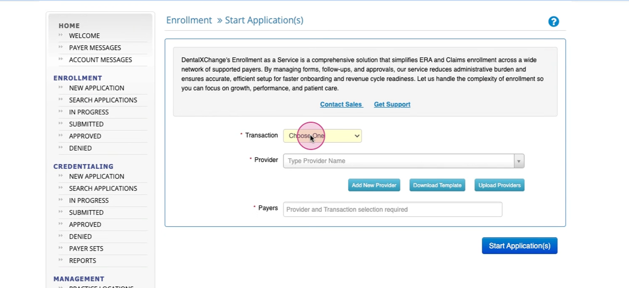Click the Payers selection field
Viewport: 629px width, 288px height.
pos(392,209)
